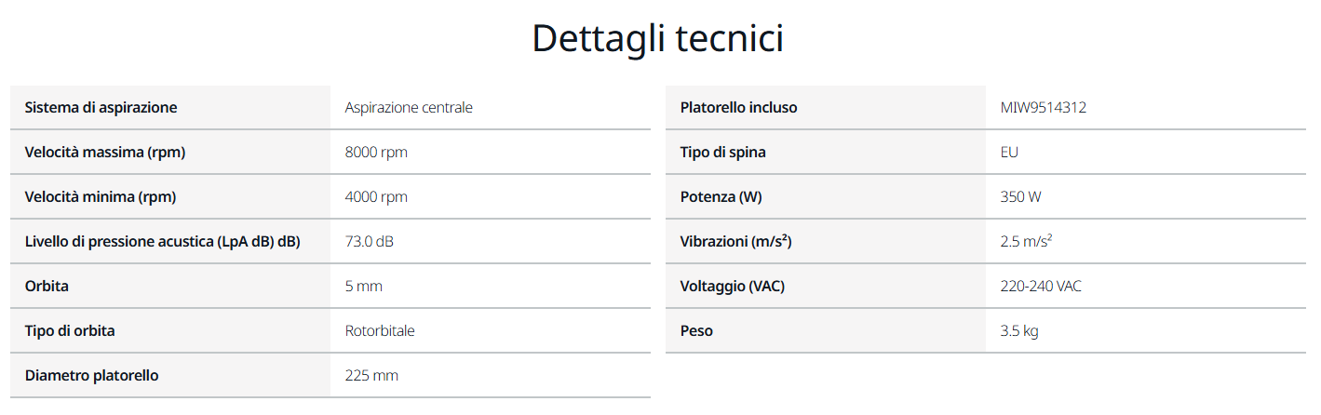Screen dimensions: 1321x415
Task: Click the "Diametro platorello" label
Action: click(91, 376)
